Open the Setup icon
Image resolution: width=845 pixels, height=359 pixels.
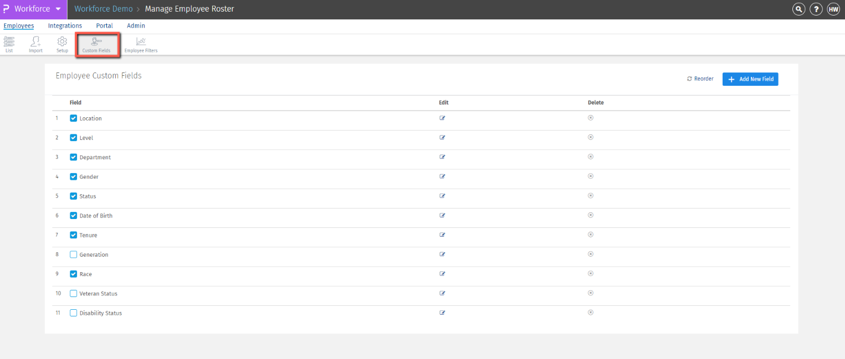[x=61, y=44]
